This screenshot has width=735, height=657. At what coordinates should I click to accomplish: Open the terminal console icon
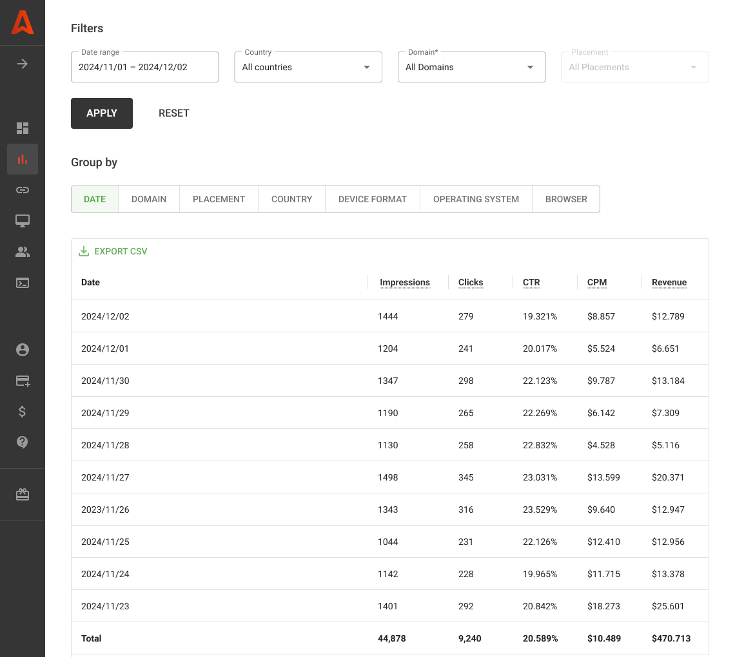(23, 283)
